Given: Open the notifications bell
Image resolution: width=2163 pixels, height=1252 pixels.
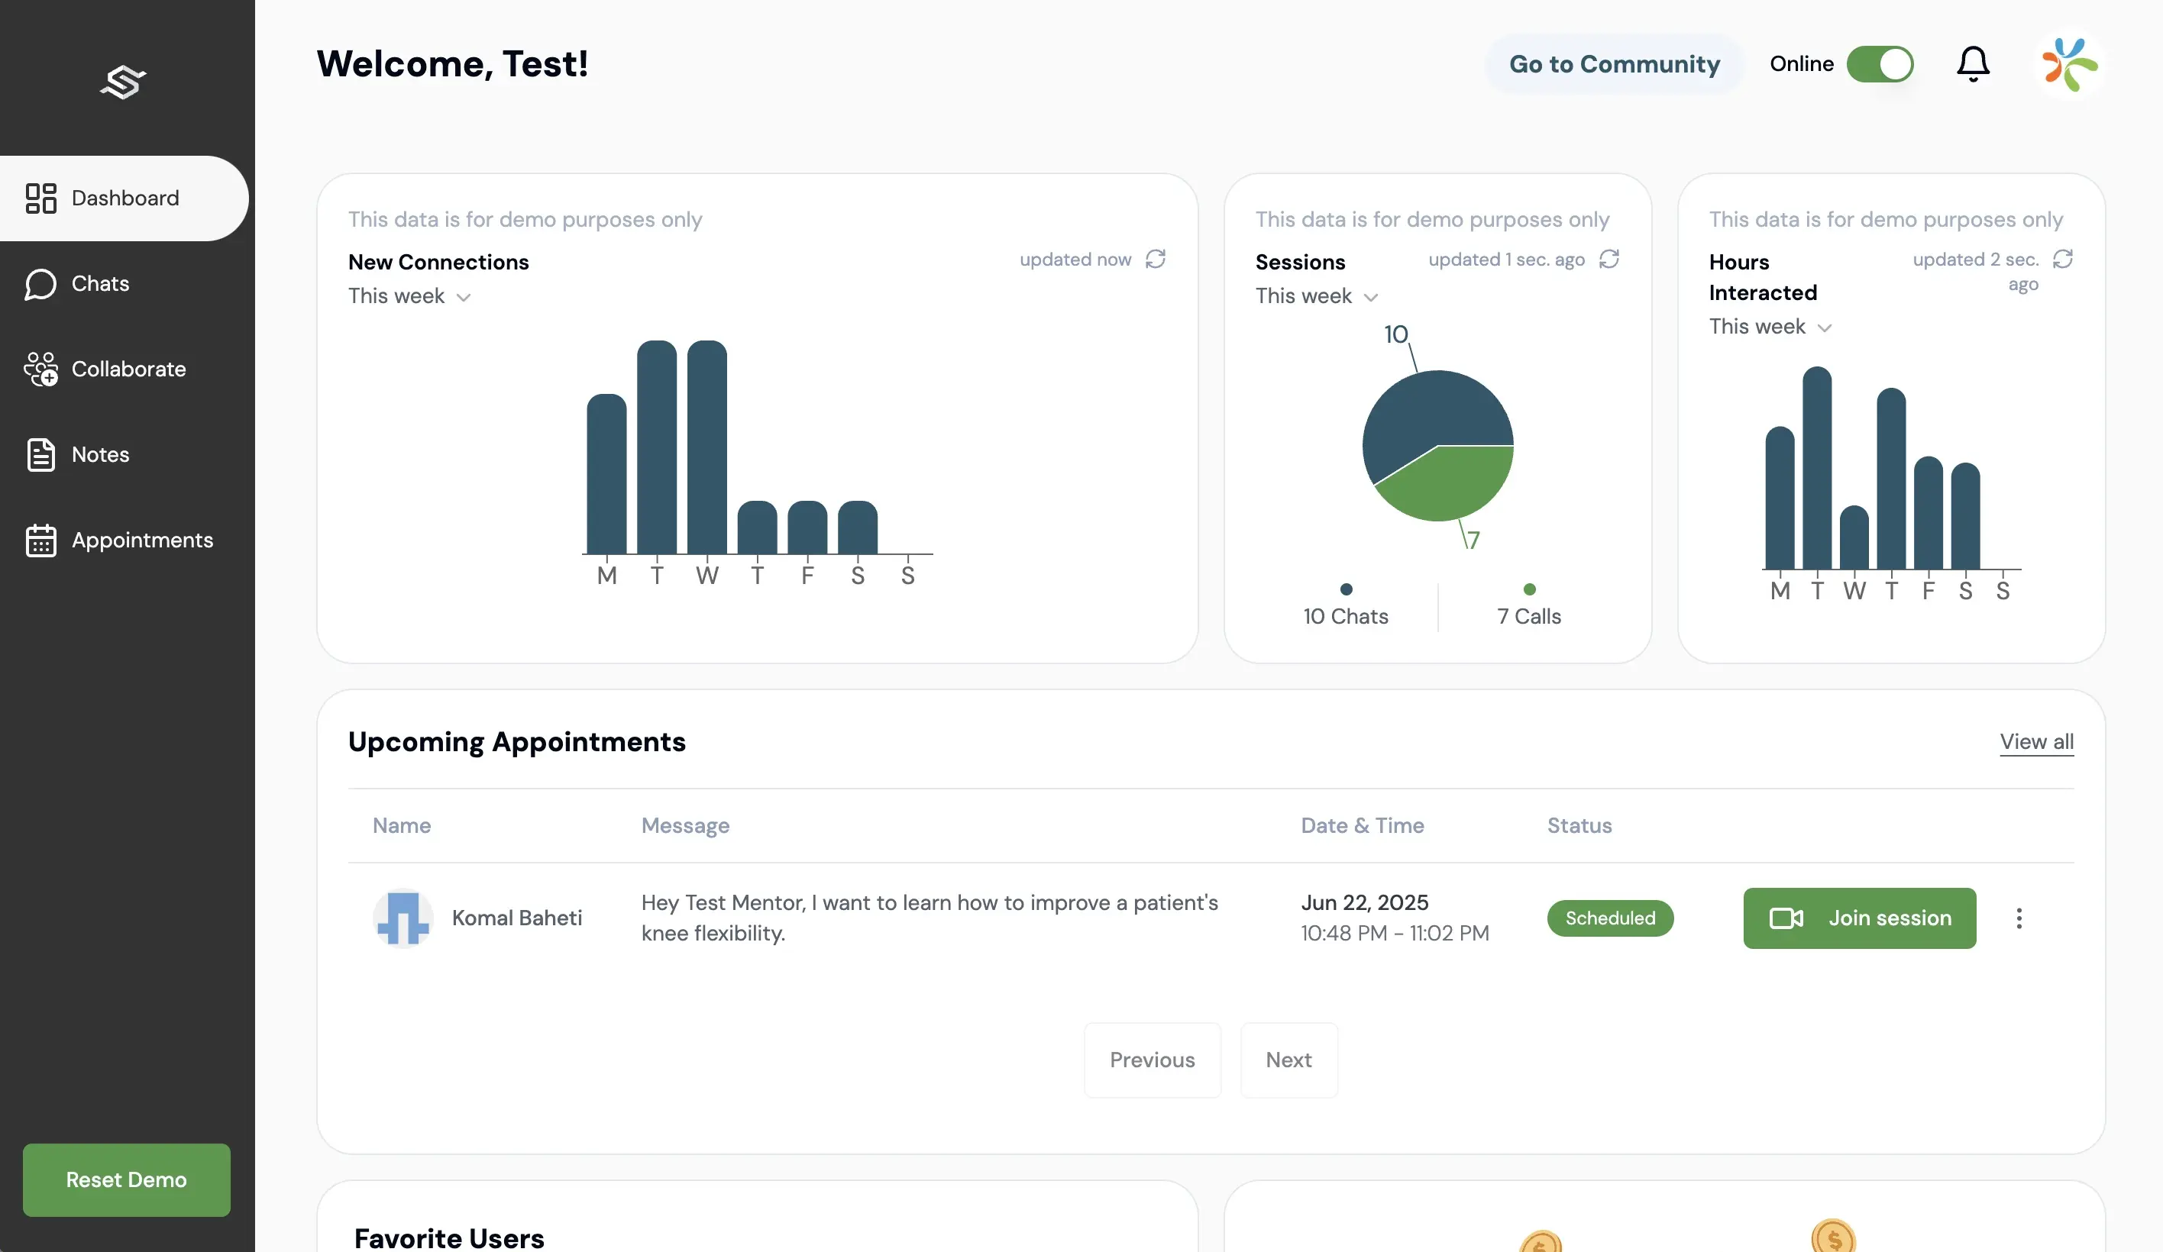Looking at the screenshot, I should (x=1973, y=64).
